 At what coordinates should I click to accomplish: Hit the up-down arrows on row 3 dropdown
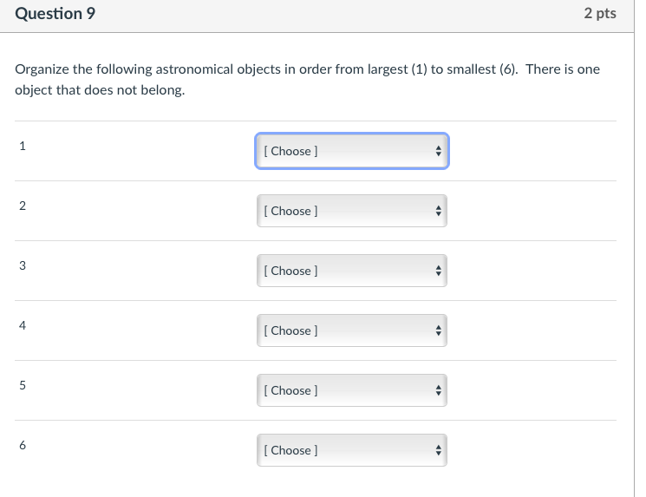pyautogui.click(x=438, y=271)
